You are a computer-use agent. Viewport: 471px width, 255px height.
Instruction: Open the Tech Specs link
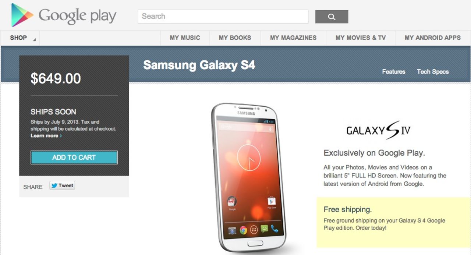point(433,72)
